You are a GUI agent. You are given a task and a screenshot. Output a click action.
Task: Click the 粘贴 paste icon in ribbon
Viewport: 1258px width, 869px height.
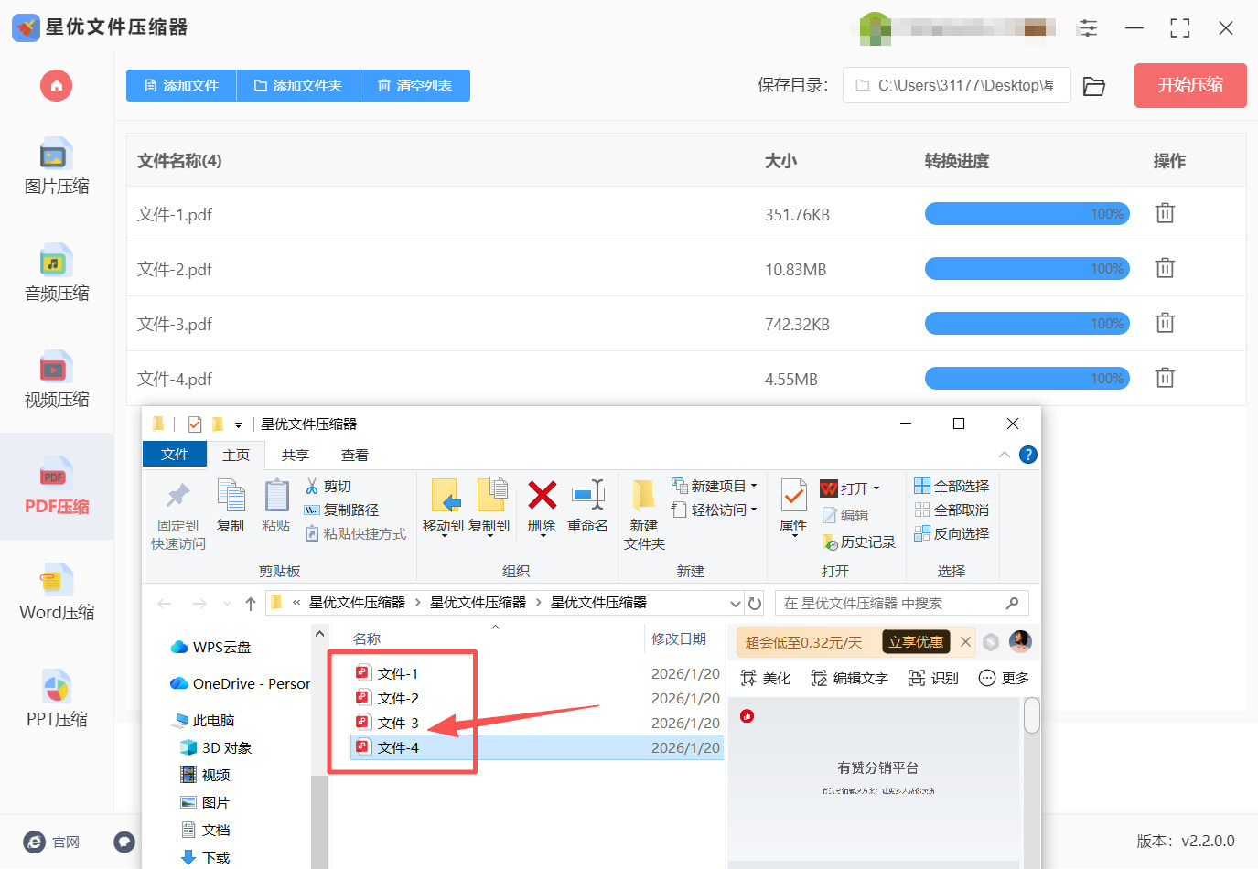point(276,505)
